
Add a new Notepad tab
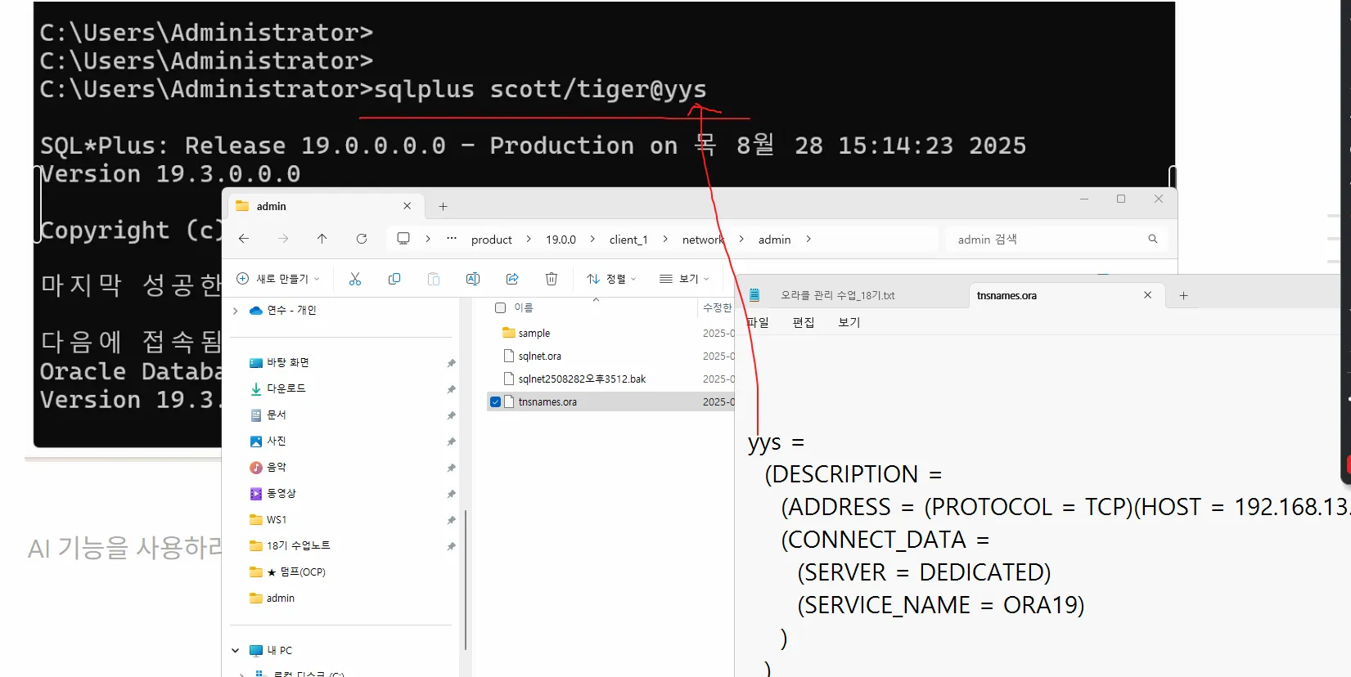pos(1183,295)
